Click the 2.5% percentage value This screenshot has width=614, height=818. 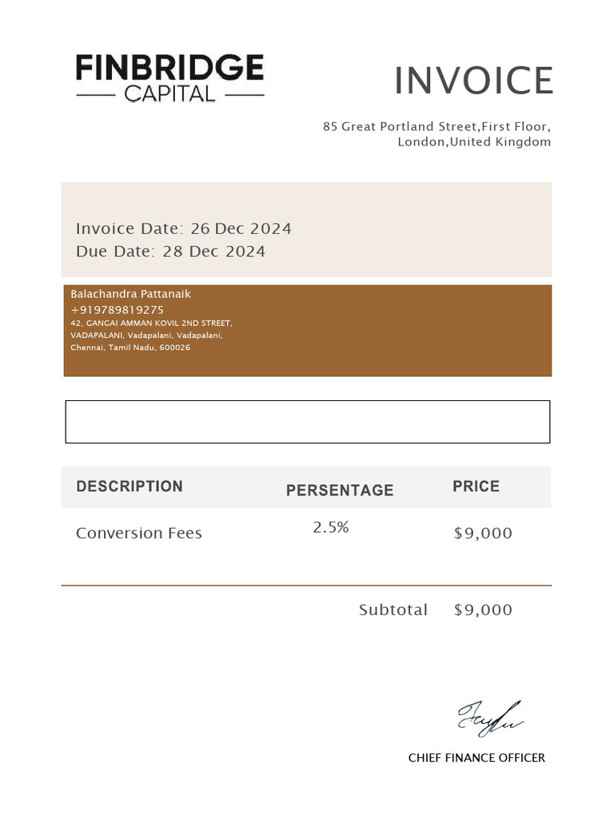click(x=331, y=527)
